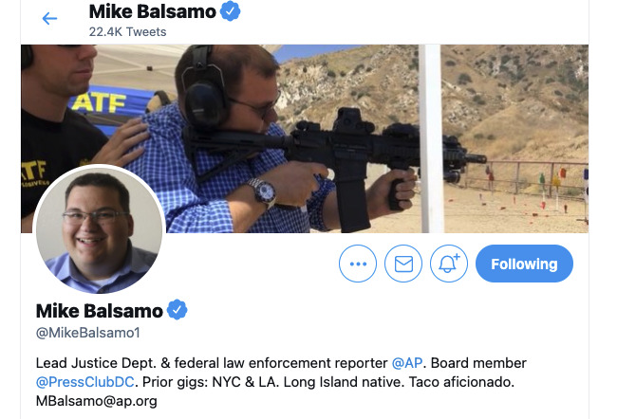Click the Mike Balsamo profile display name
Screen dimensions: 617x419
pos(100,310)
